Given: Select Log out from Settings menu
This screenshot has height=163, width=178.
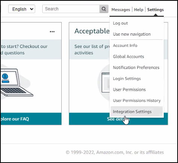Looking at the screenshot, I should click(x=120, y=23).
